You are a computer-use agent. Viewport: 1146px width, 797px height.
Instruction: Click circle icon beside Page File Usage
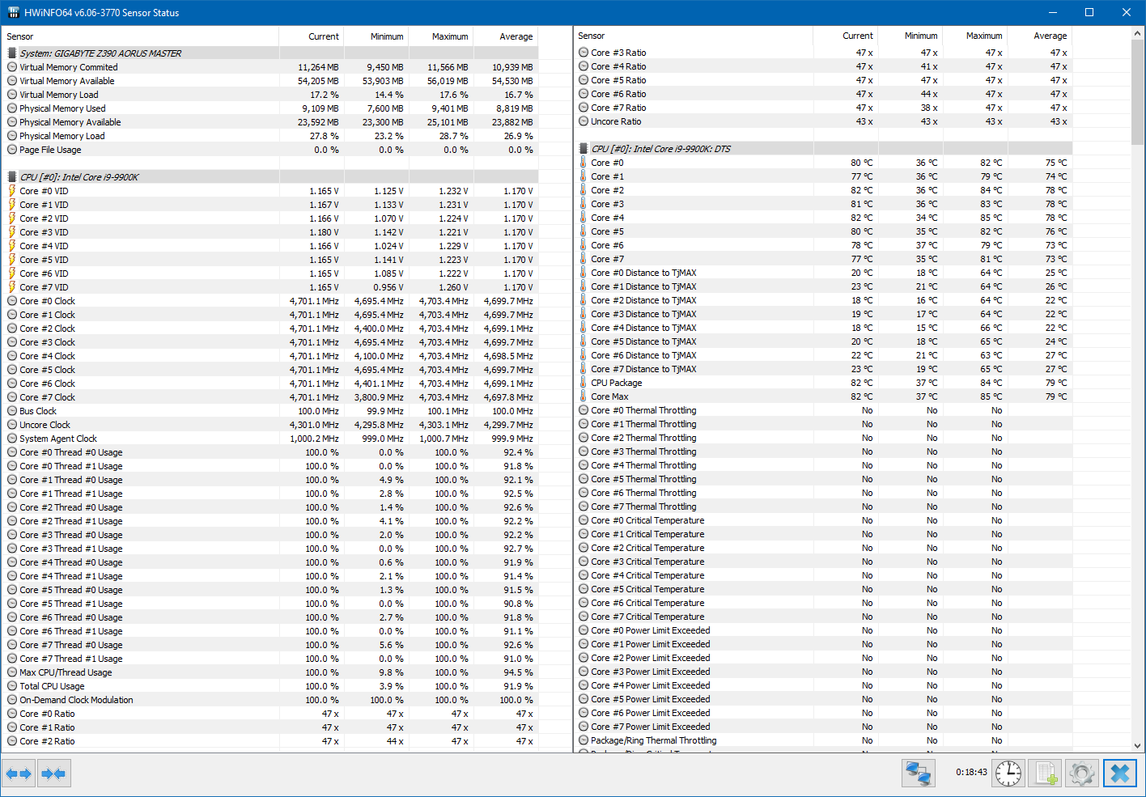click(12, 150)
